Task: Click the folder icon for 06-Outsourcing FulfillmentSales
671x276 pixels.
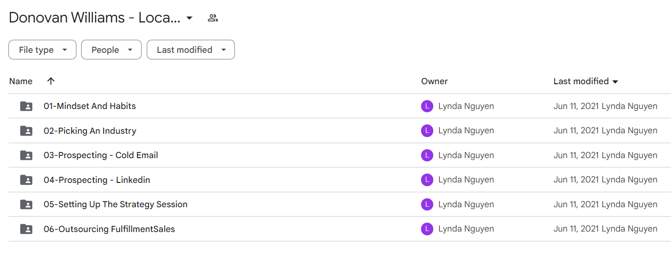Action: click(x=26, y=229)
